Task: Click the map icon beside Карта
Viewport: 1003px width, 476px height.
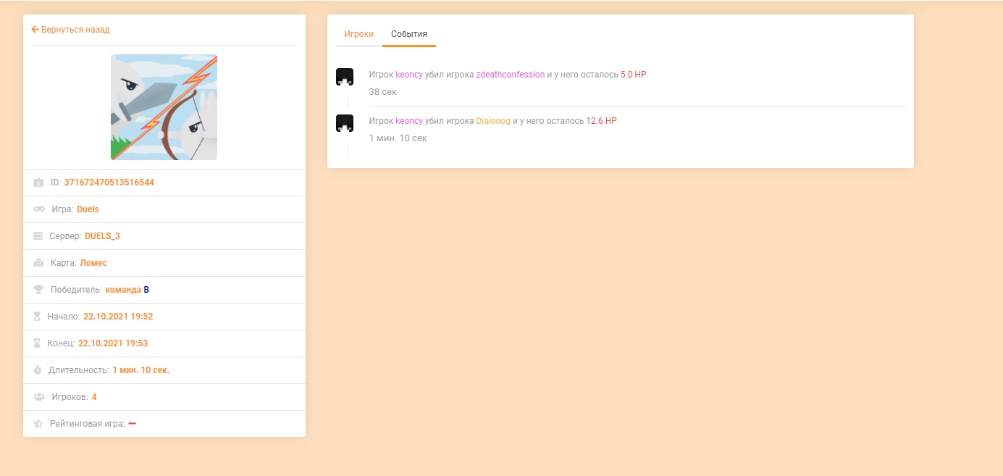Action: 39,263
